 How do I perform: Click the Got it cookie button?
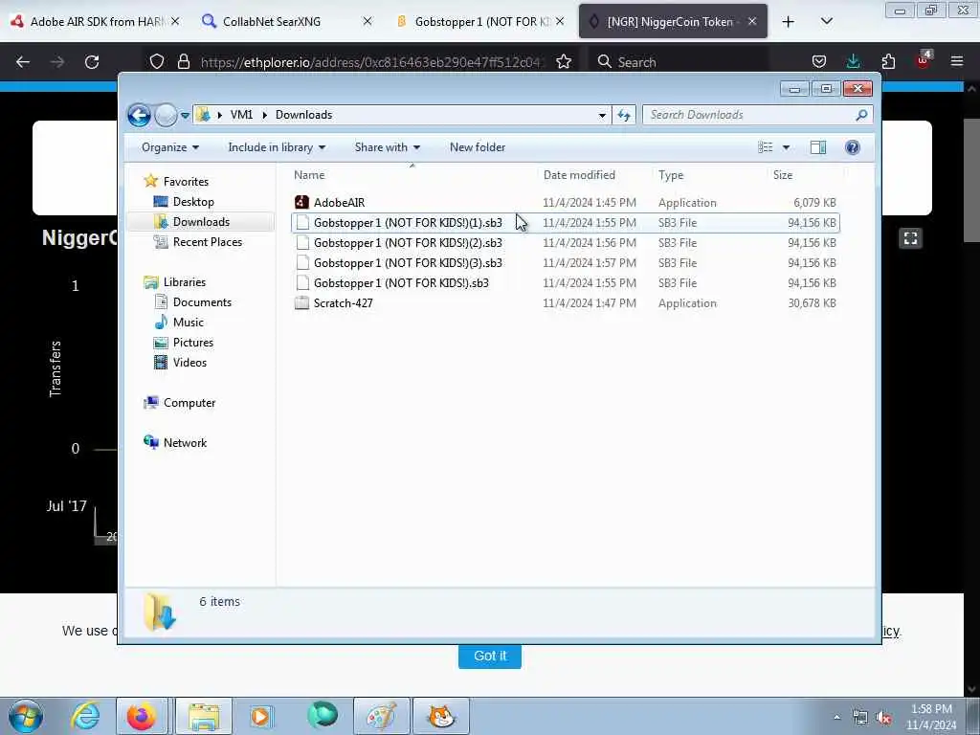pos(490,656)
